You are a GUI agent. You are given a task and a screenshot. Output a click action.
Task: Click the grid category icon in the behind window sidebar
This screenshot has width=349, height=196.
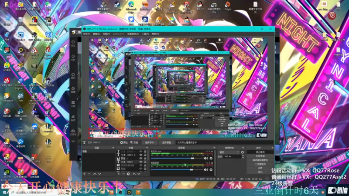[x=73, y=104]
